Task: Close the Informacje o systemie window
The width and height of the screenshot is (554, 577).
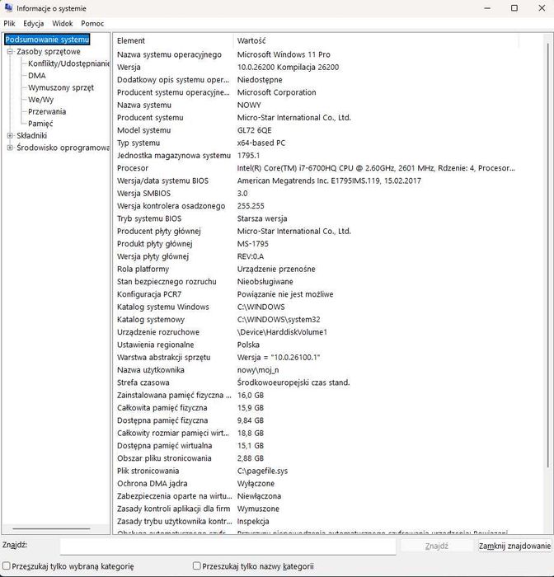Action: point(542,8)
